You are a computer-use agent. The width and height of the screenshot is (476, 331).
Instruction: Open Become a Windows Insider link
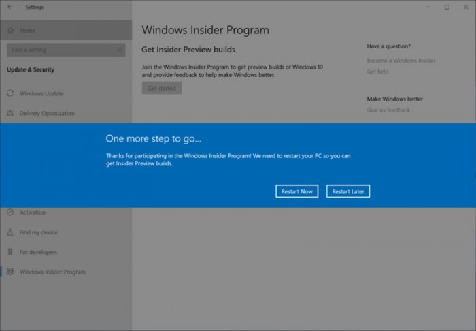[401, 60]
